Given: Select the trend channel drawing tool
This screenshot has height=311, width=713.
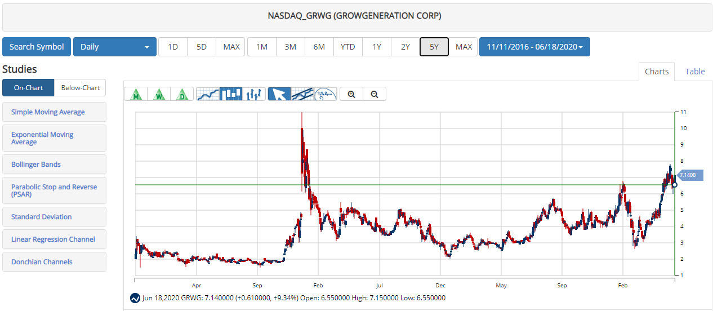Looking at the screenshot, I should pyautogui.click(x=302, y=94).
